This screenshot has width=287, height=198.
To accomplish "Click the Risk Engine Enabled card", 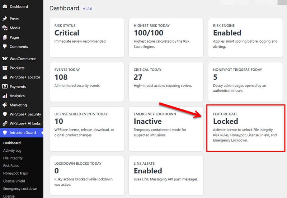I will click(x=245, y=38).
